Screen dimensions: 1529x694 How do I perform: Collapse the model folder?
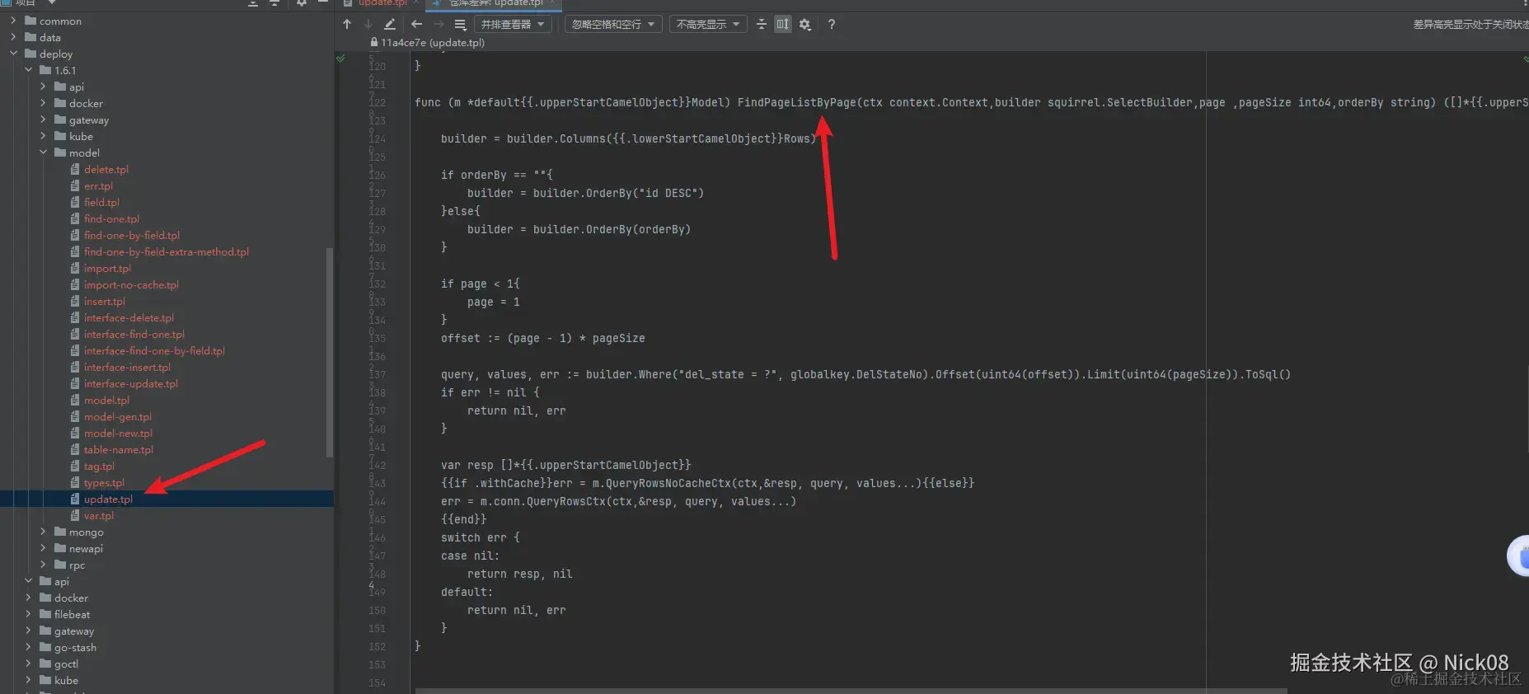click(43, 152)
